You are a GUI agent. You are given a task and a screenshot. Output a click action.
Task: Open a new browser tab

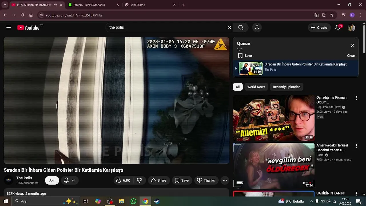pyautogui.click(x=183, y=5)
